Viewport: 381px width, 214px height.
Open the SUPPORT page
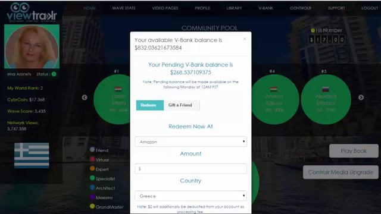336,8
